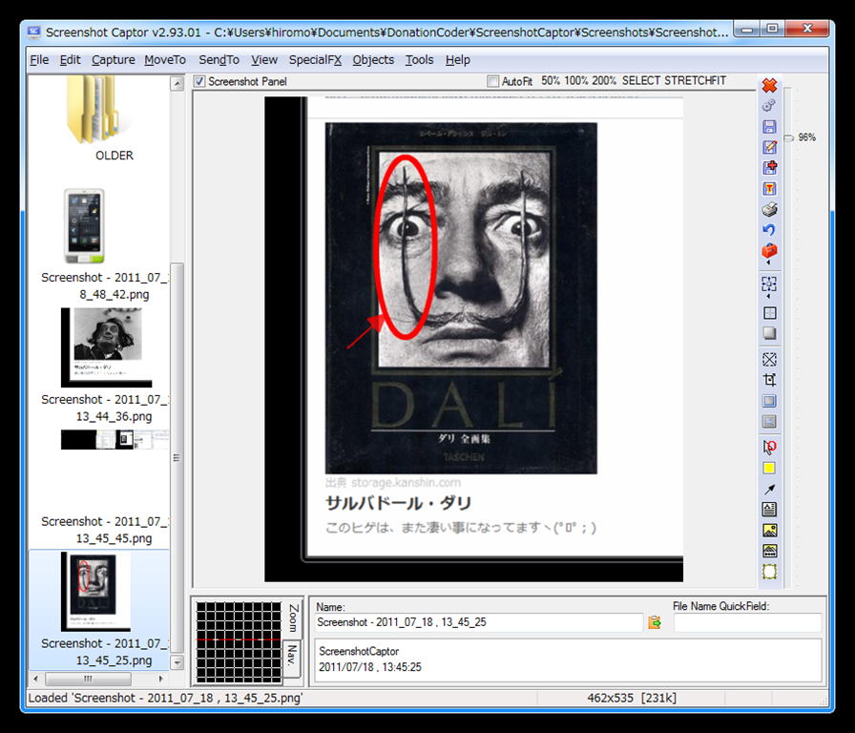The image size is (855, 733).
Task: Open the Tools menu
Action: 419,60
